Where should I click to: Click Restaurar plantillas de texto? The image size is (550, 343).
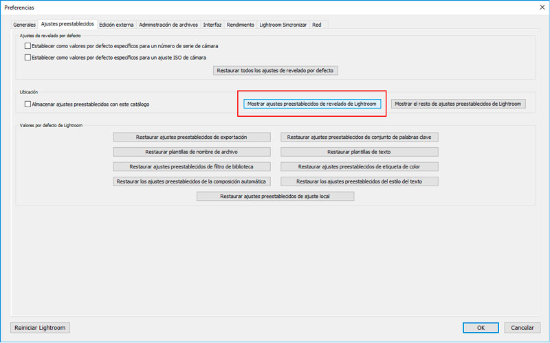359,152
